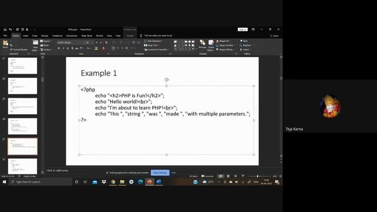Viewport: 377px width, 212px height.
Task: Open the File tab
Action: click(x=5, y=35)
